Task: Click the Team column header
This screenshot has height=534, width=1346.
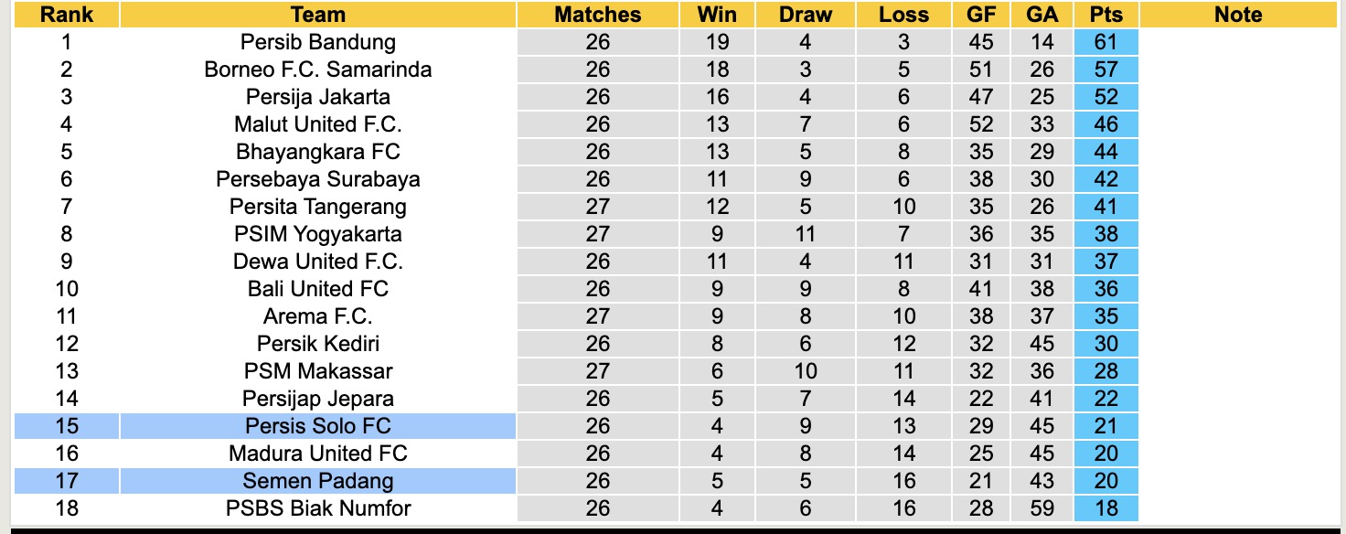Action: point(318,15)
